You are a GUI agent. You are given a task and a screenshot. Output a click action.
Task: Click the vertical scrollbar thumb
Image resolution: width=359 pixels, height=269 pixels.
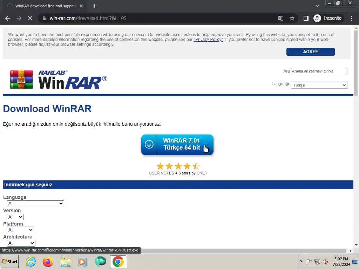pos(356,63)
